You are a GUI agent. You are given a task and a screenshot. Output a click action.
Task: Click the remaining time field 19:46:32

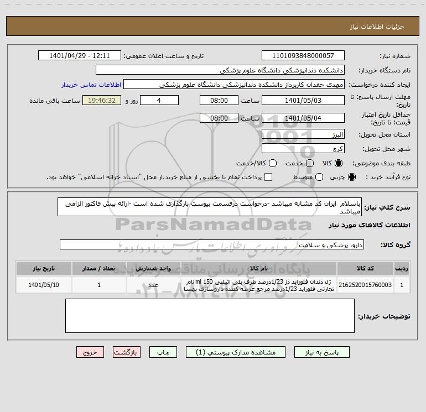tap(102, 100)
